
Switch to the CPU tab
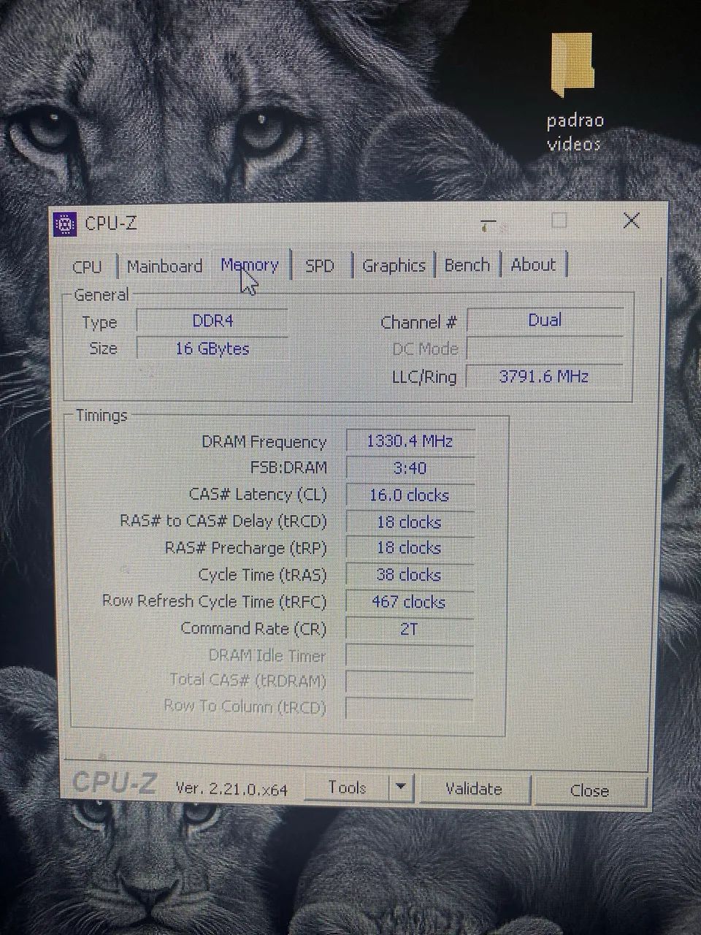tap(87, 267)
